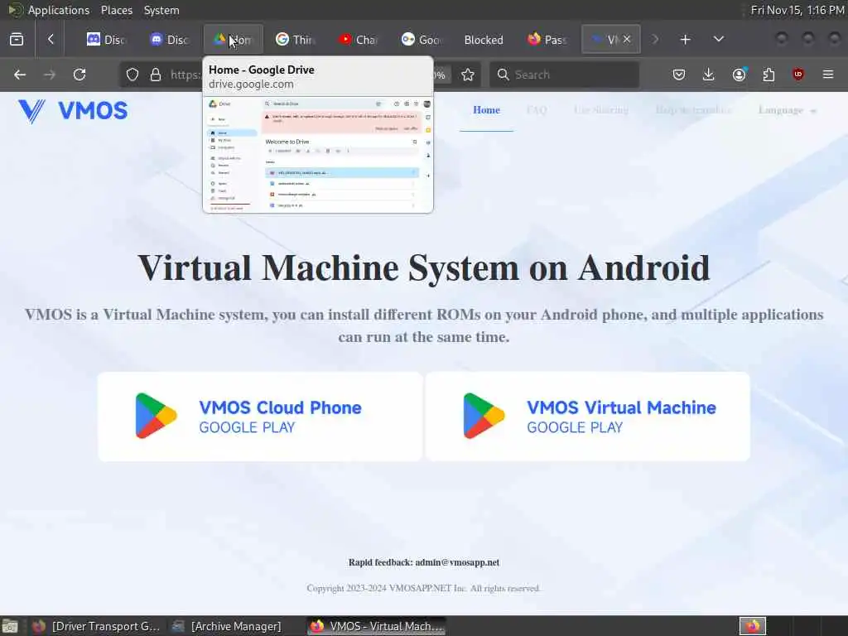Open the Firefox View tab list icon
The image size is (848, 636).
(17, 40)
